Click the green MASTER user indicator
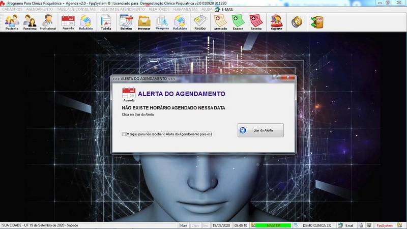This screenshot has width=407, height=229. coord(273,225)
